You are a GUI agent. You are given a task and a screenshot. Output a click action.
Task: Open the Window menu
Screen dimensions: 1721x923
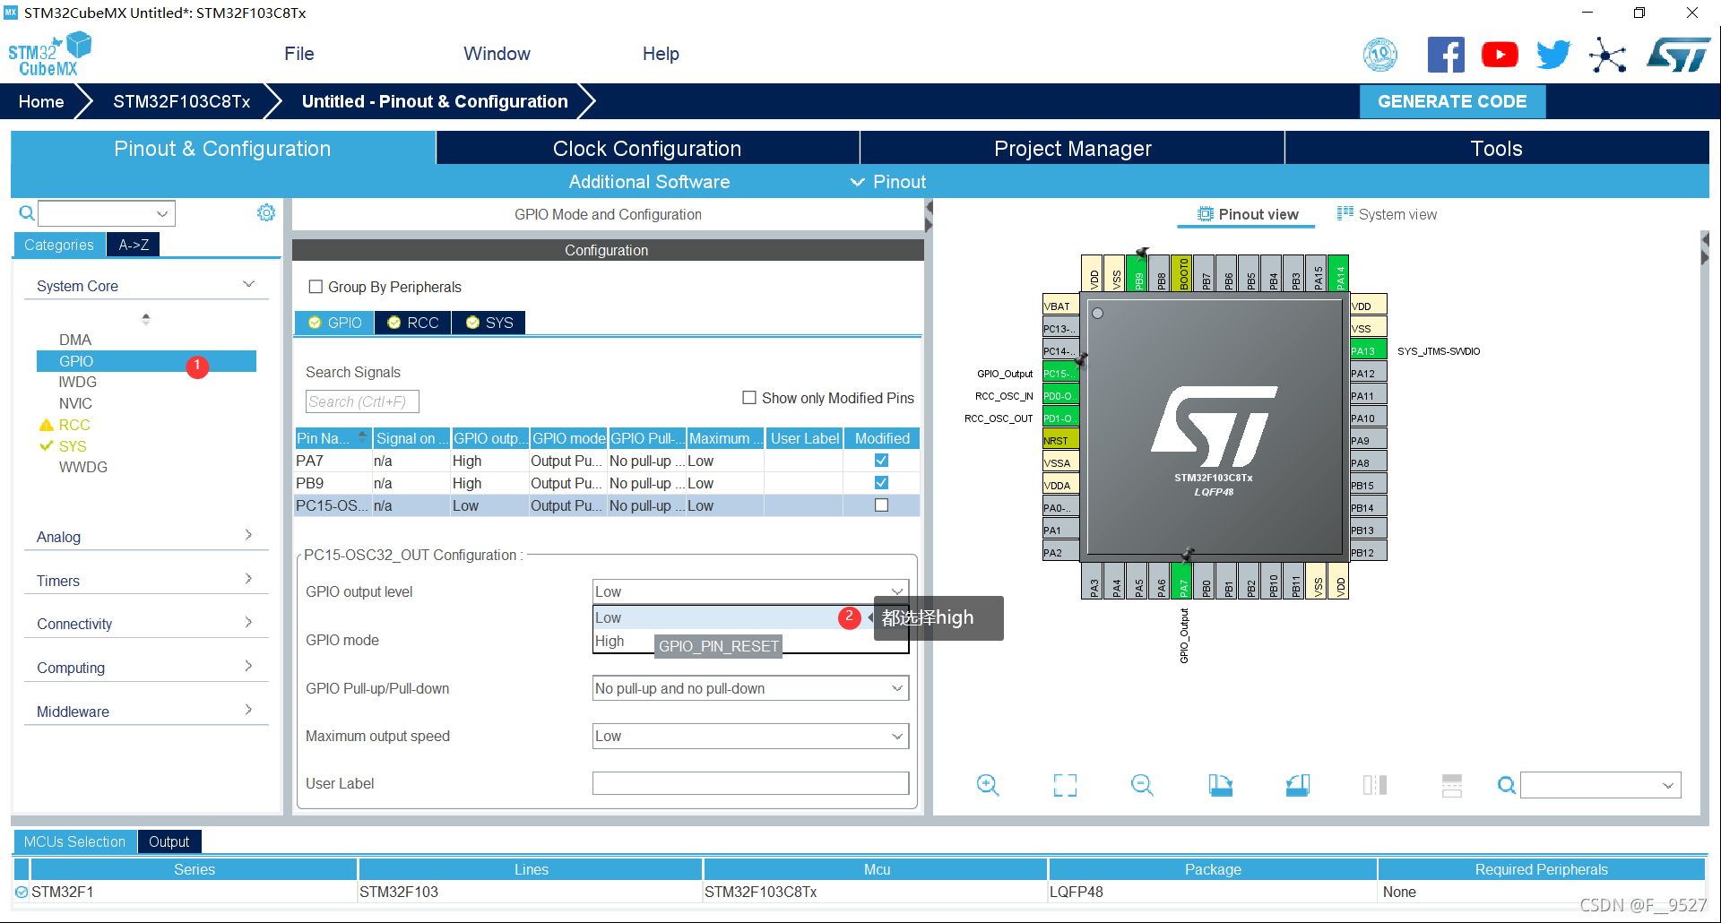coord(497,54)
